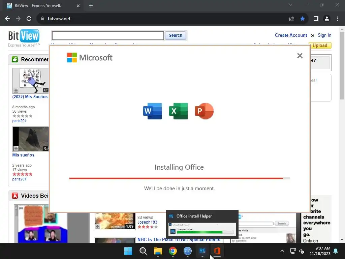Show hidden system tray icons

click(282, 251)
